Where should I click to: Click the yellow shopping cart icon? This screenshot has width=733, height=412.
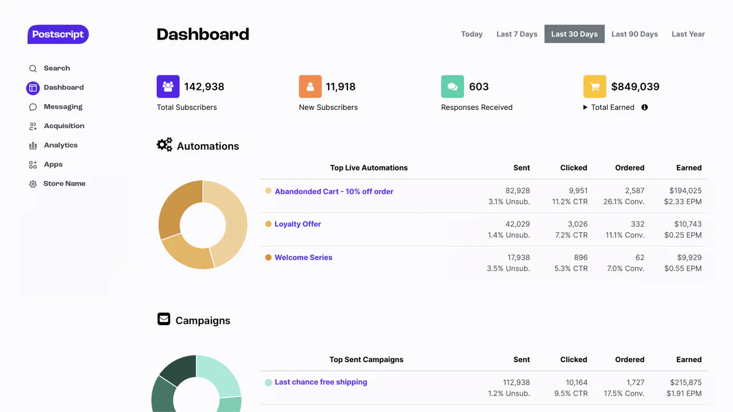(594, 86)
